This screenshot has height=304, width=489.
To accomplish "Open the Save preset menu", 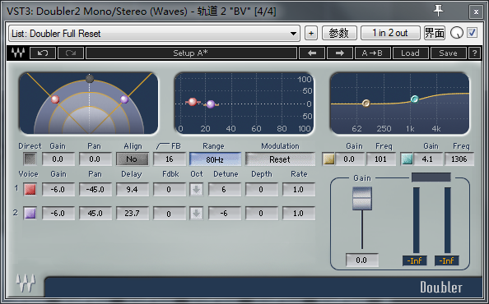I will tap(448, 53).
